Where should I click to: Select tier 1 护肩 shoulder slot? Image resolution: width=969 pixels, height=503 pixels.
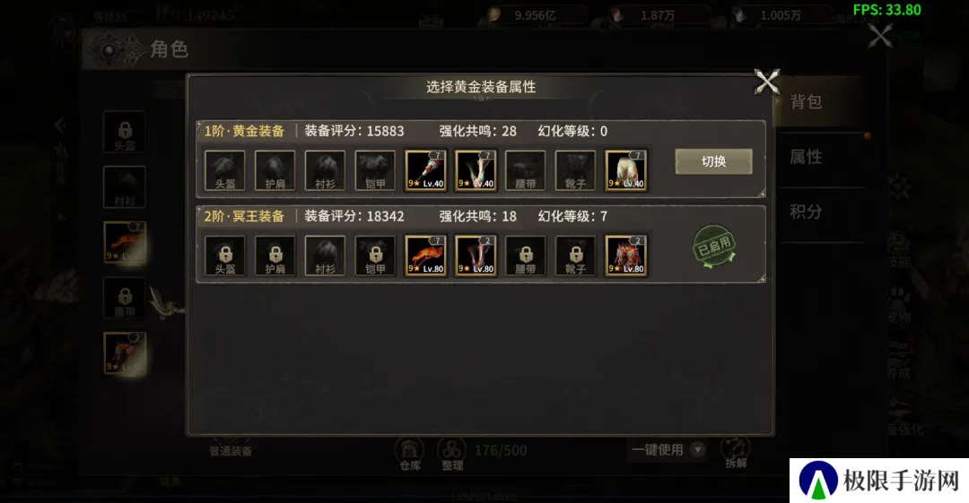(275, 170)
